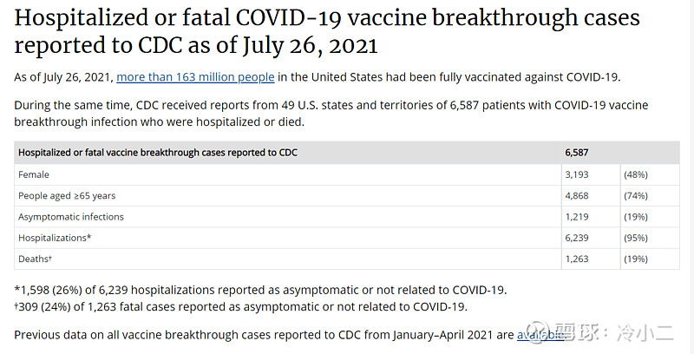694x354 pixels.
Task: Click the 1,219 asymptomatic count
Action: [x=577, y=217]
